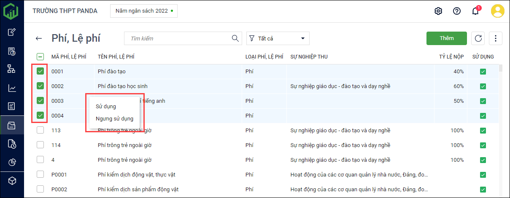Open the notifications bell
The image size is (510, 198).
(475, 11)
